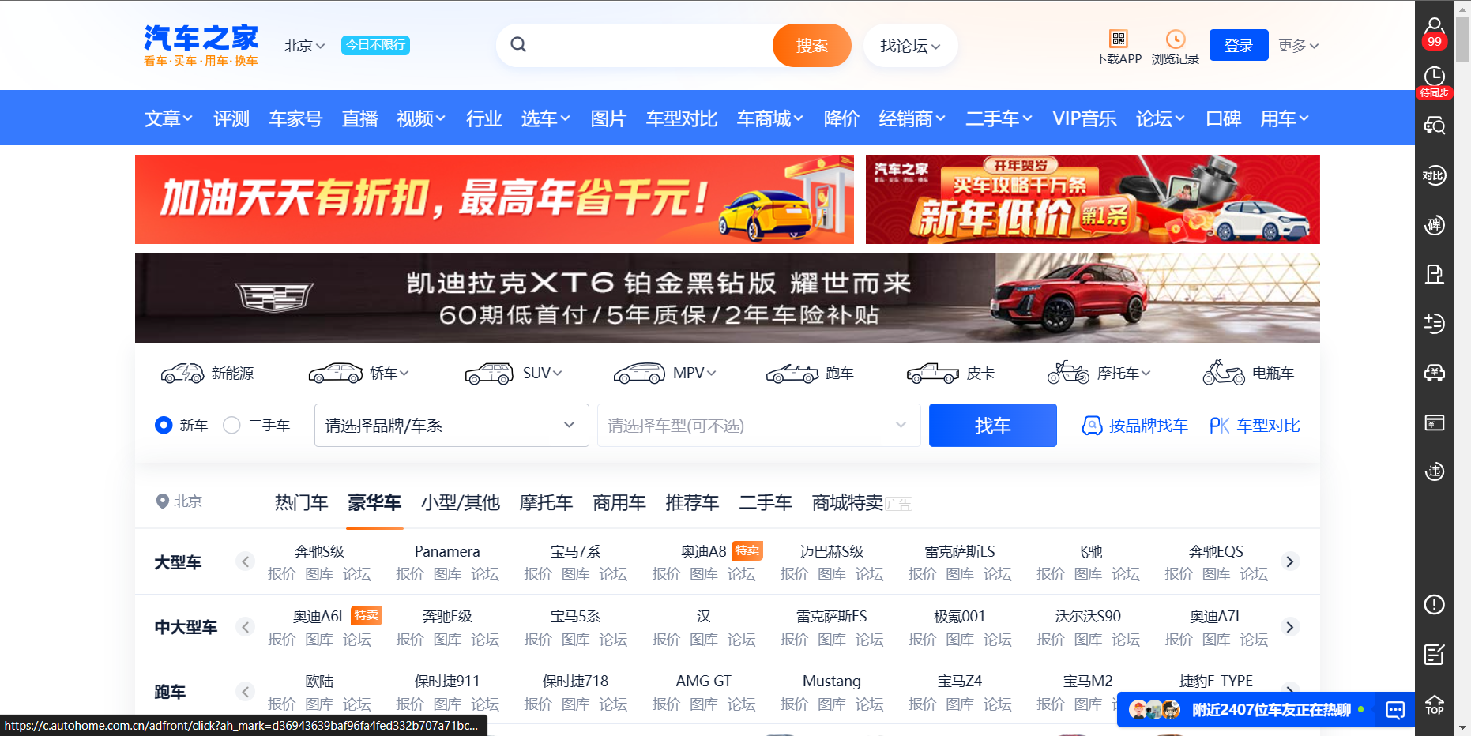Switch to 小型/其他 tab

click(461, 502)
